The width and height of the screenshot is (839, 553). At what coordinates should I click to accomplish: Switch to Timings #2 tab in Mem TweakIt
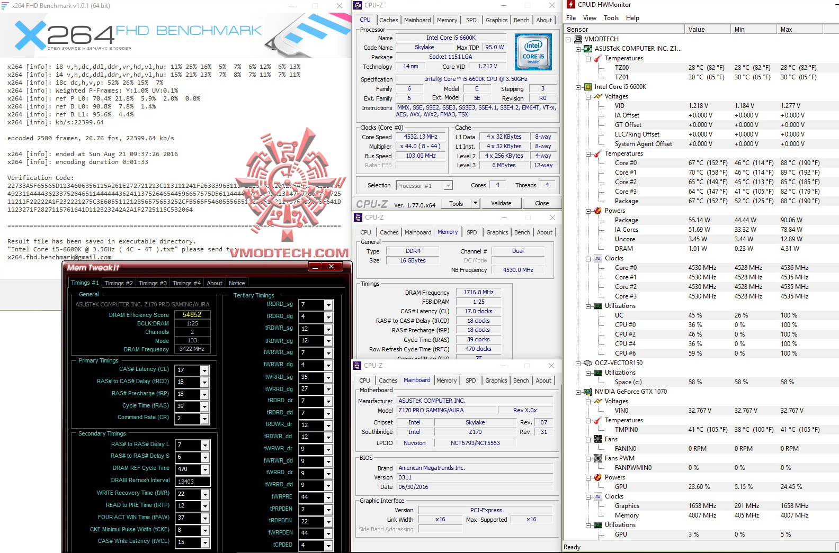[119, 283]
